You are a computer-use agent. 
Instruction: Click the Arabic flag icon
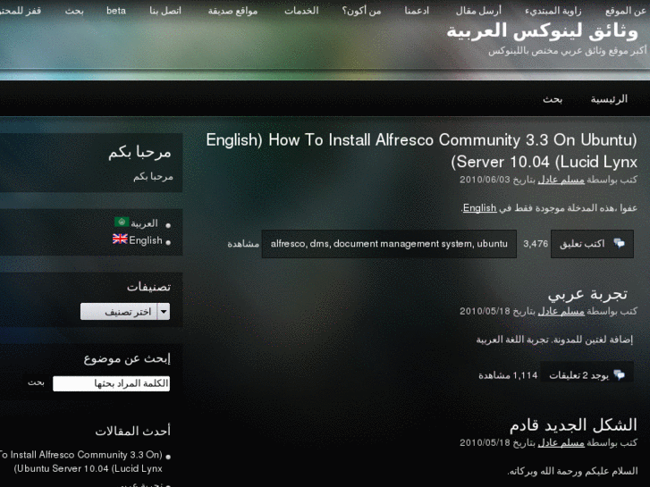(x=122, y=223)
